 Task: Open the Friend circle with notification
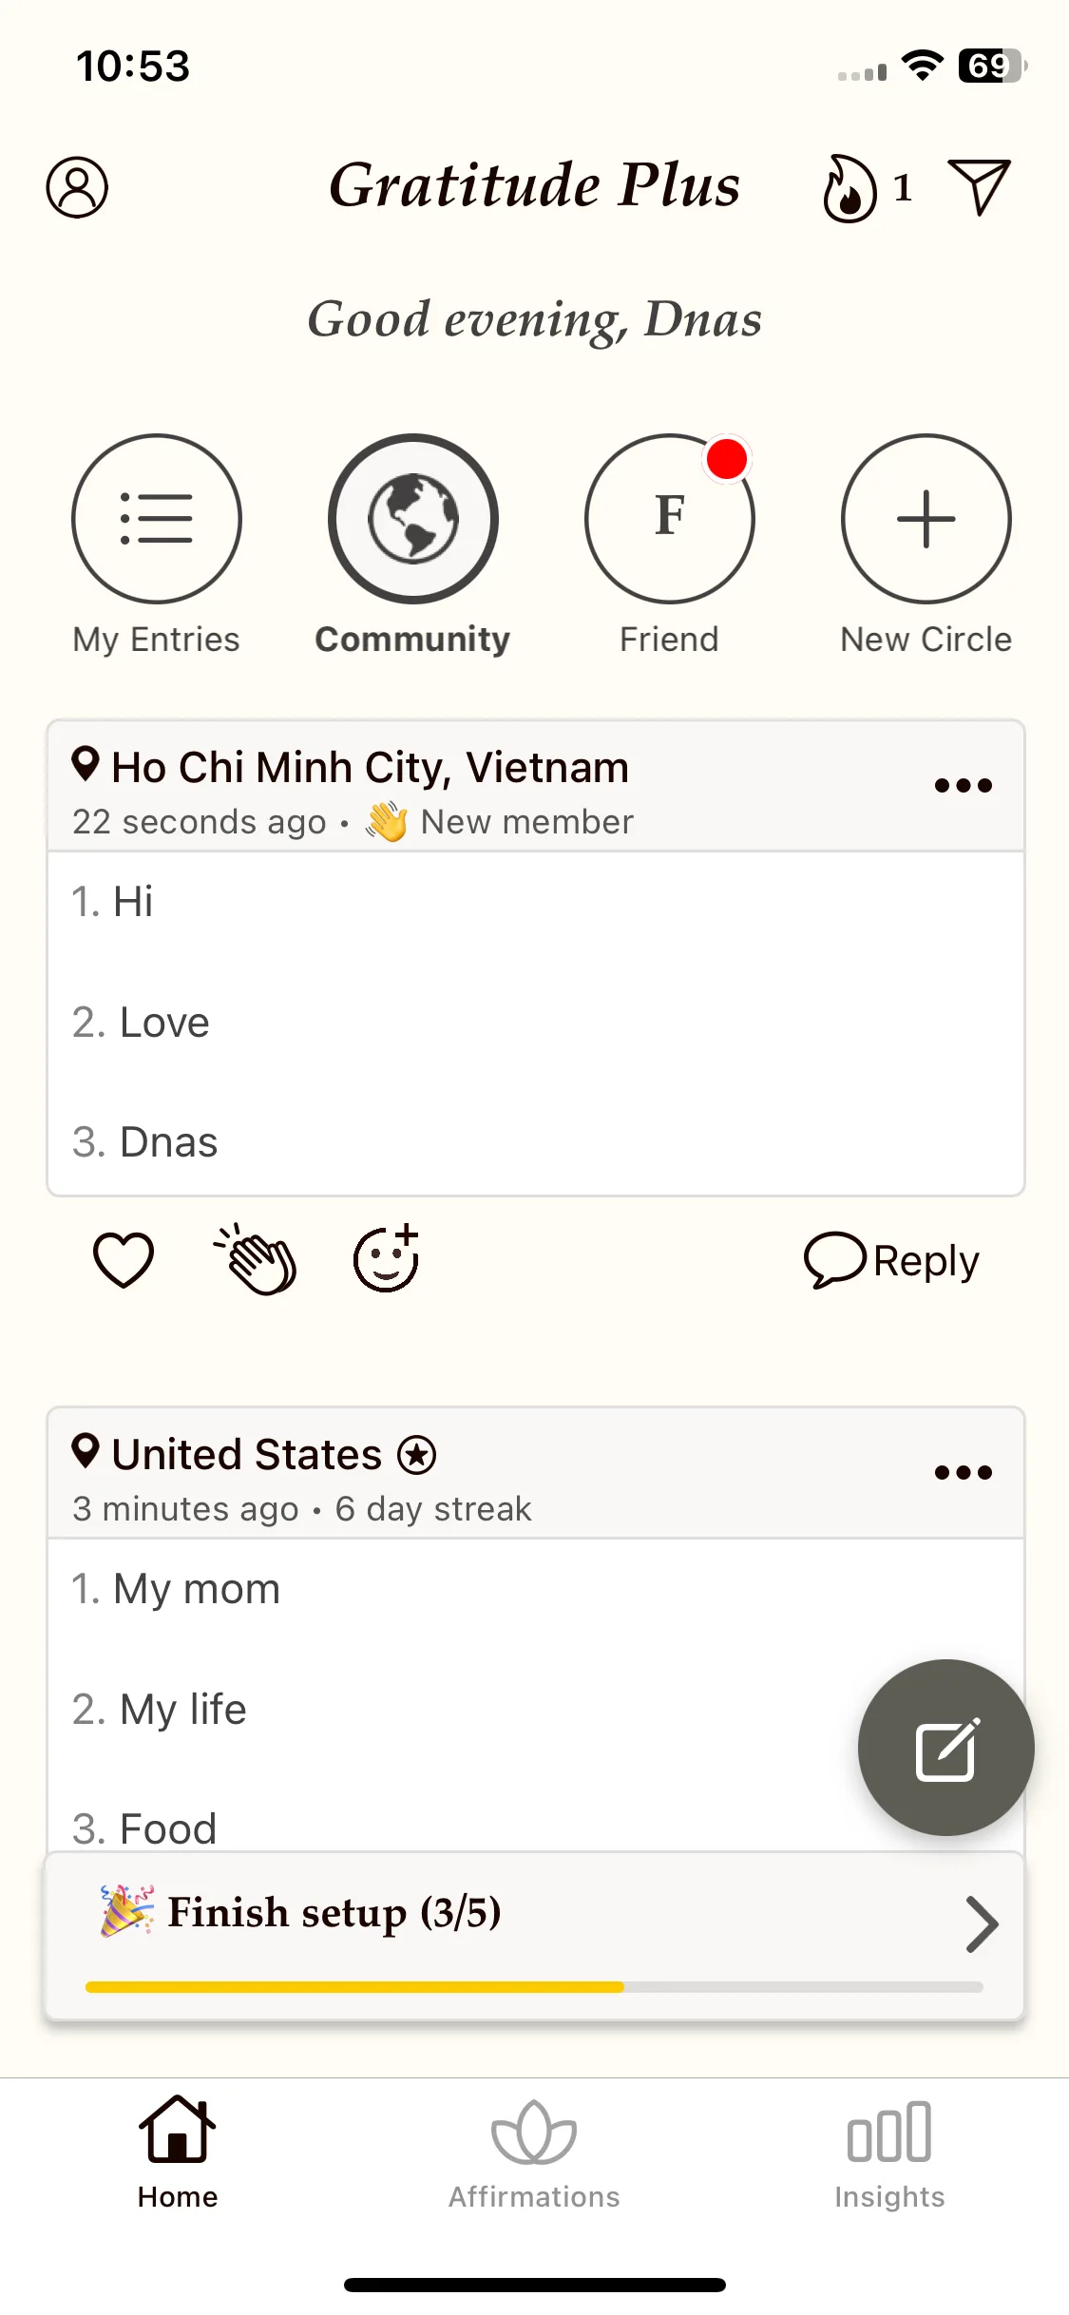(670, 519)
